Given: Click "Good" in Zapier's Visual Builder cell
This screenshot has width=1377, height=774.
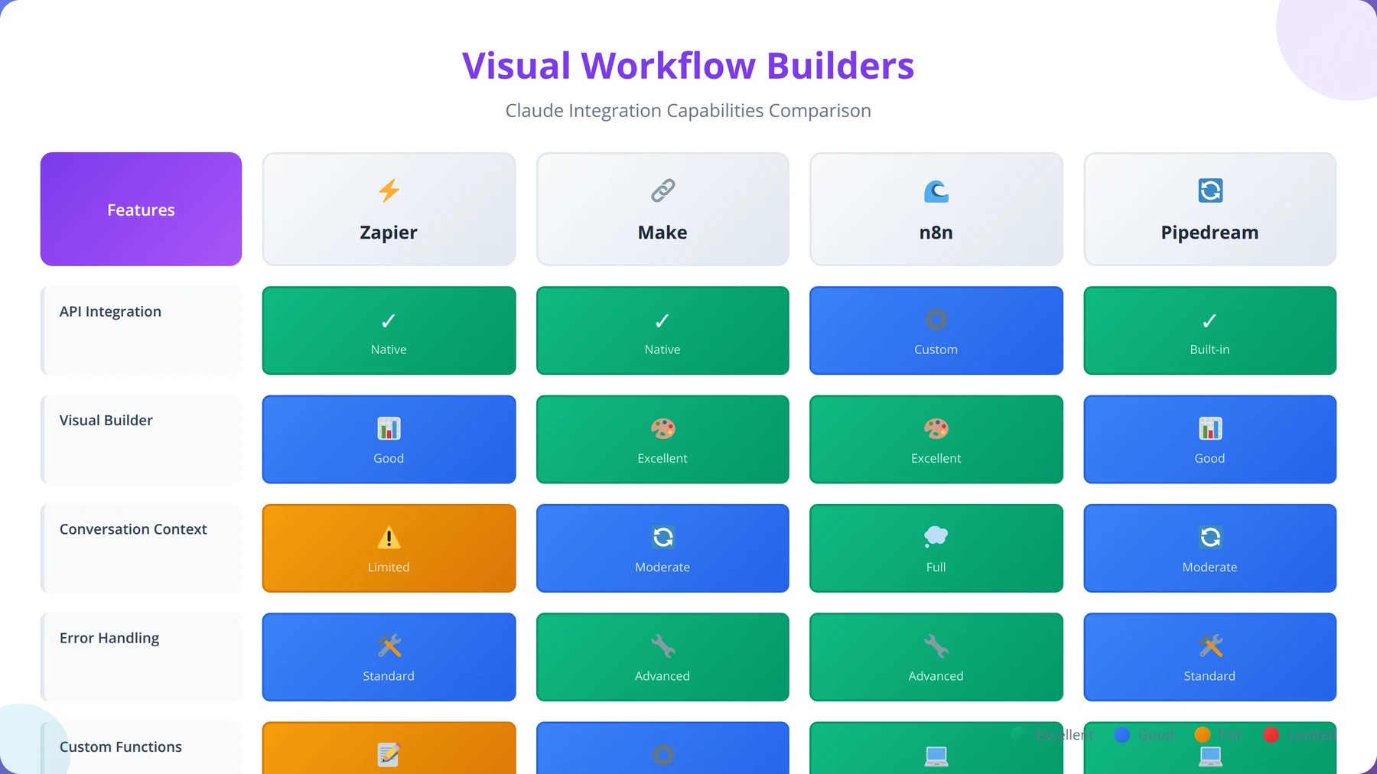Looking at the screenshot, I should (389, 458).
